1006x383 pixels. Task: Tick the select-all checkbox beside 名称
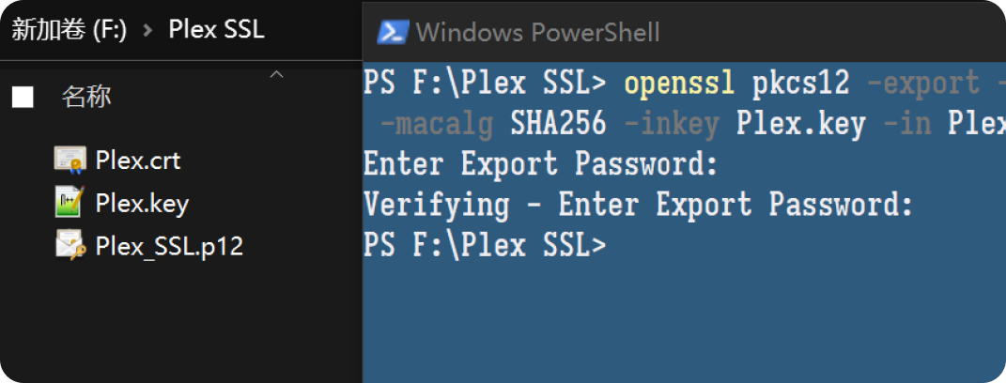(x=23, y=97)
